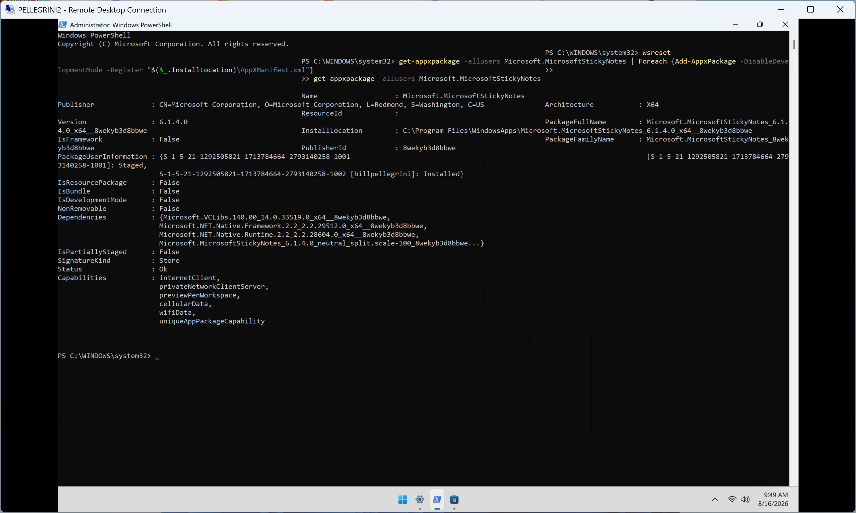Screen dimensions: 856x513
Task: Show hidden system tray icons
Action: click(715, 499)
